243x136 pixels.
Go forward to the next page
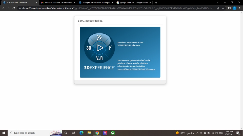click(x=9, y=8)
